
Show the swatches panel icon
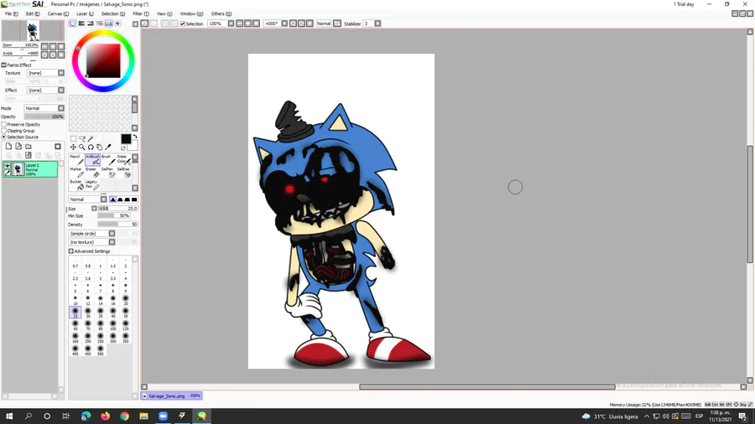tap(109, 23)
